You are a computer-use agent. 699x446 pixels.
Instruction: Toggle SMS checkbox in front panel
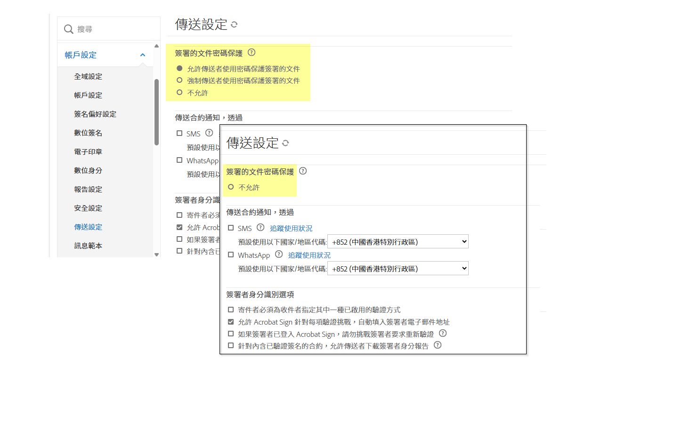click(231, 228)
